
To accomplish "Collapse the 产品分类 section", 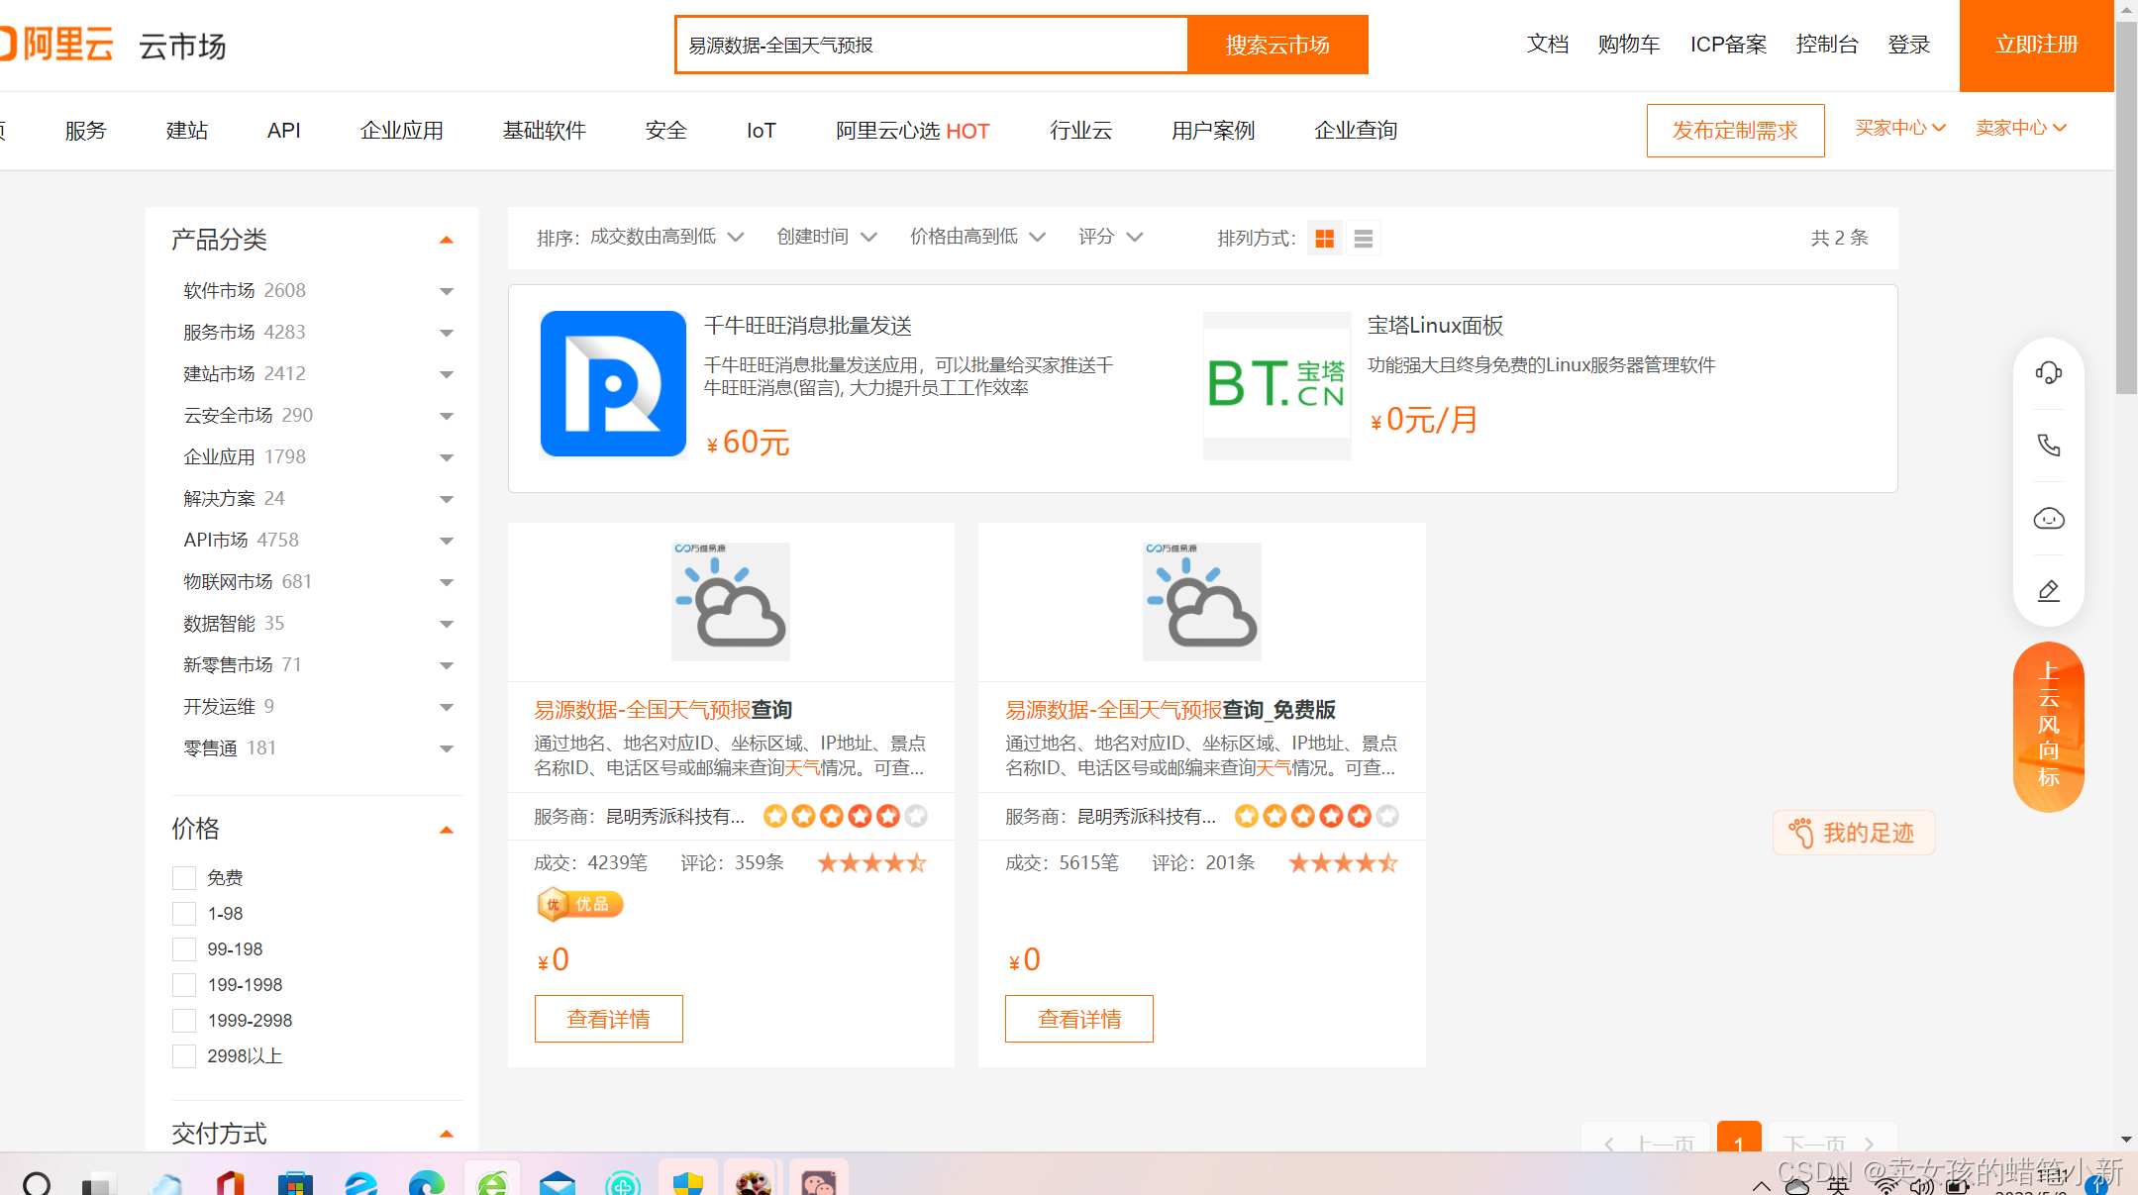I will tap(446, 240).
